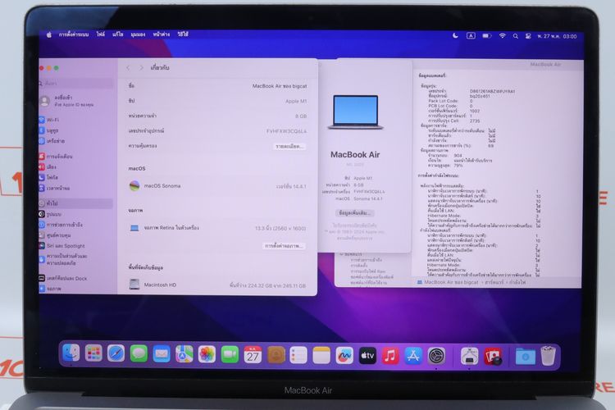Open the ไฟล์ menu
Image resolution: width=615 pixels, height=410 pixels.
(101, 34)
